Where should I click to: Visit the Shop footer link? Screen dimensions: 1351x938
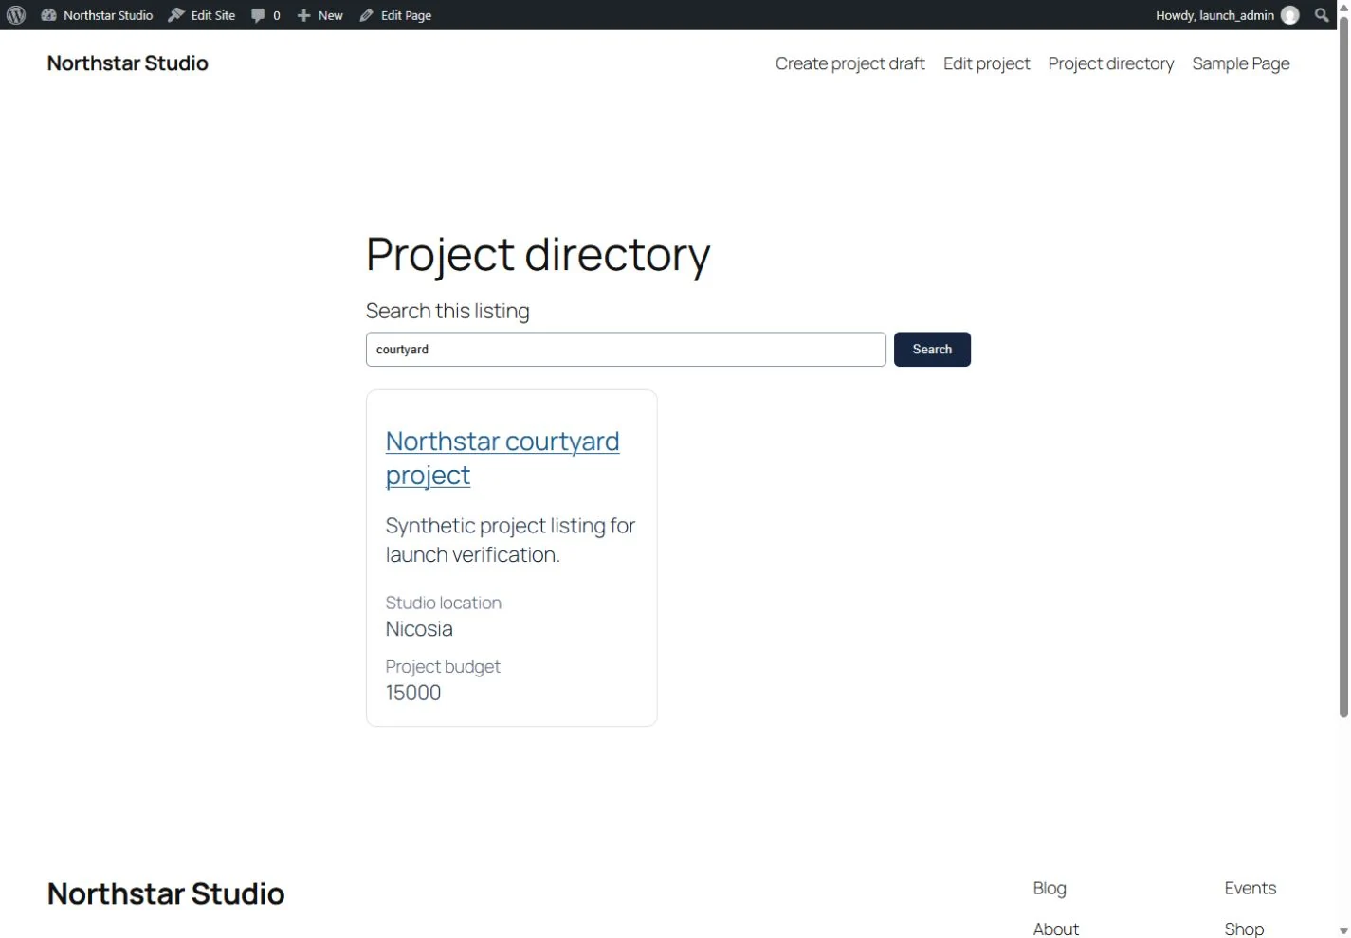[1244, 929]
